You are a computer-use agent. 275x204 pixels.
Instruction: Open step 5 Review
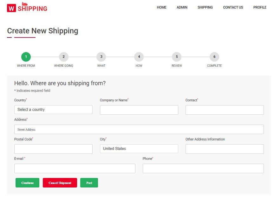coord(177,57)
